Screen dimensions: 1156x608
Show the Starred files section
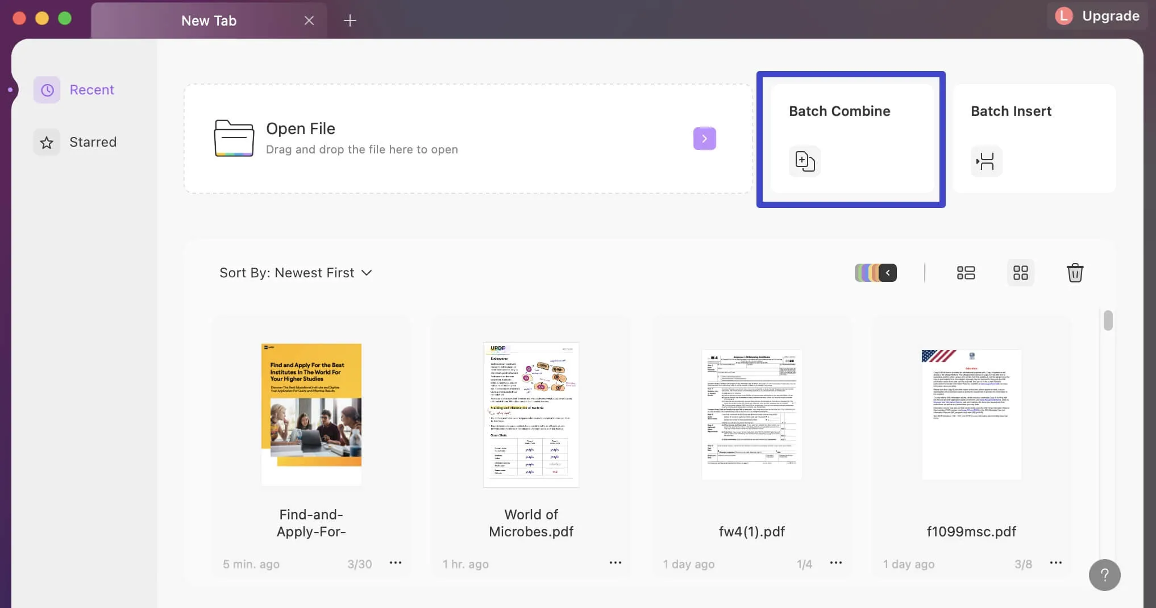coord(93,142)
